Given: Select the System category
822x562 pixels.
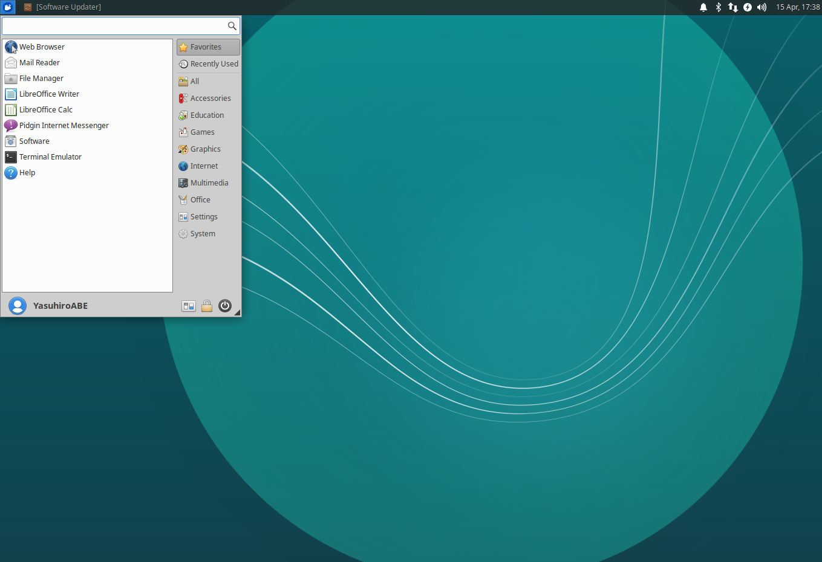Looking at the screenshot, I should 203,234.
